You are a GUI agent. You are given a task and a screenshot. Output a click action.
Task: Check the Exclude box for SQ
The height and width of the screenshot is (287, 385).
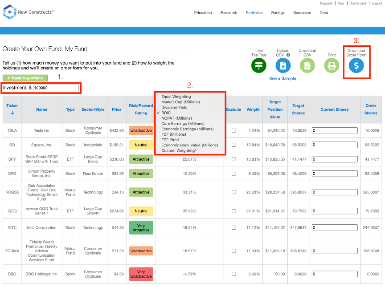(234, 145)
